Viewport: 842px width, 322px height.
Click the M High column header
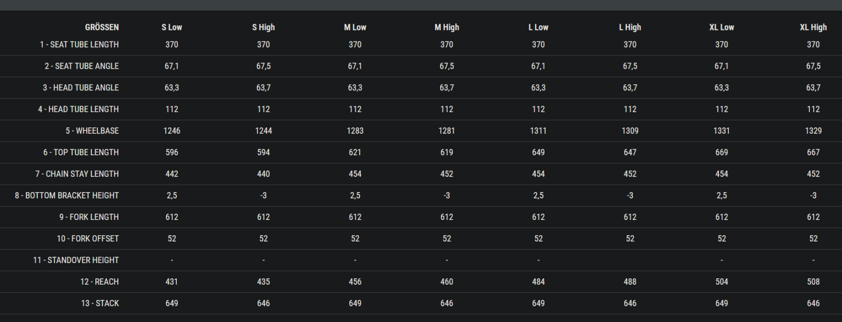(446, 27)
